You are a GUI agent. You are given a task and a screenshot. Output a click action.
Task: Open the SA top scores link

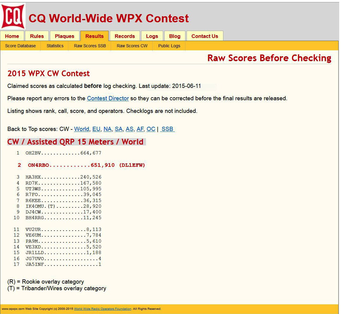coord(119,129)
